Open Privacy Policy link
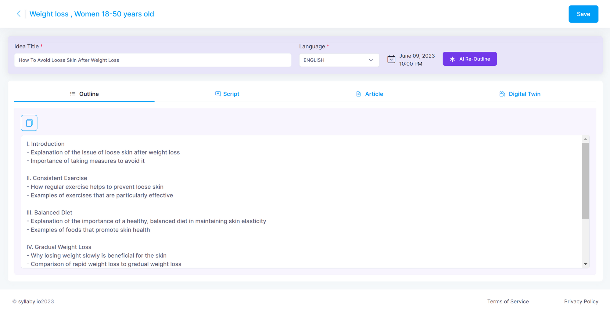610x313 pixels. [x=581, y=301]
